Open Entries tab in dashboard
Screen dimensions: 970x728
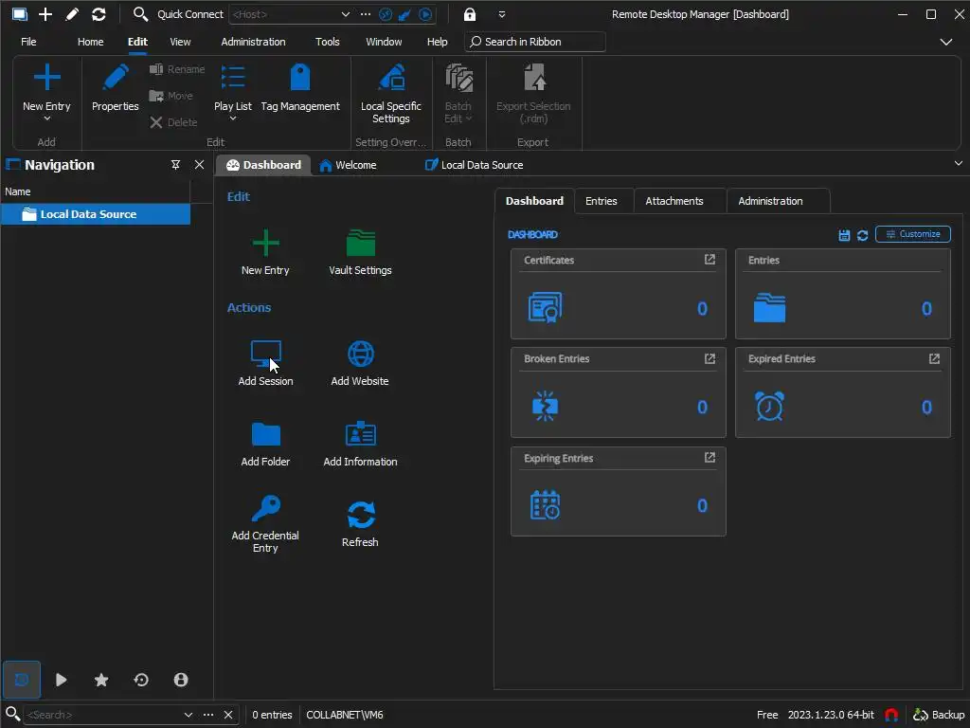coord(602,201)
